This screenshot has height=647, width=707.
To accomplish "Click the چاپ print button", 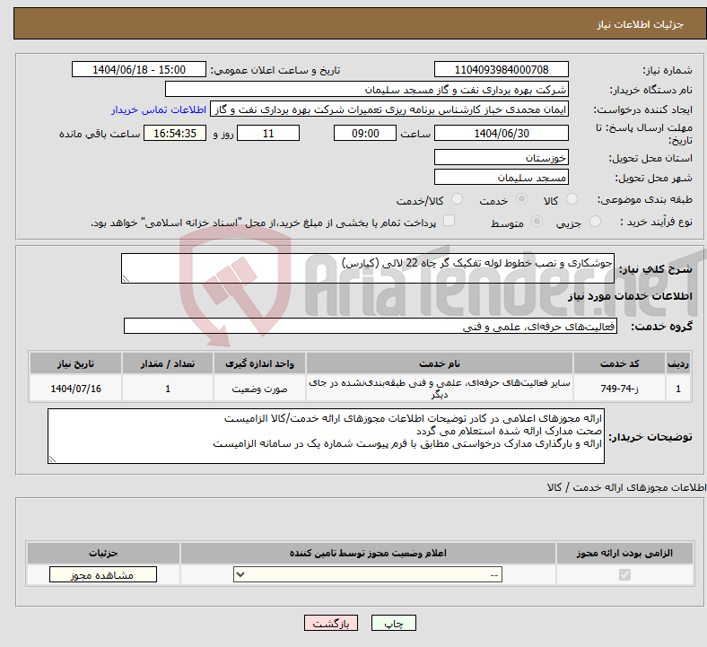I will click(x=393, y=624).
